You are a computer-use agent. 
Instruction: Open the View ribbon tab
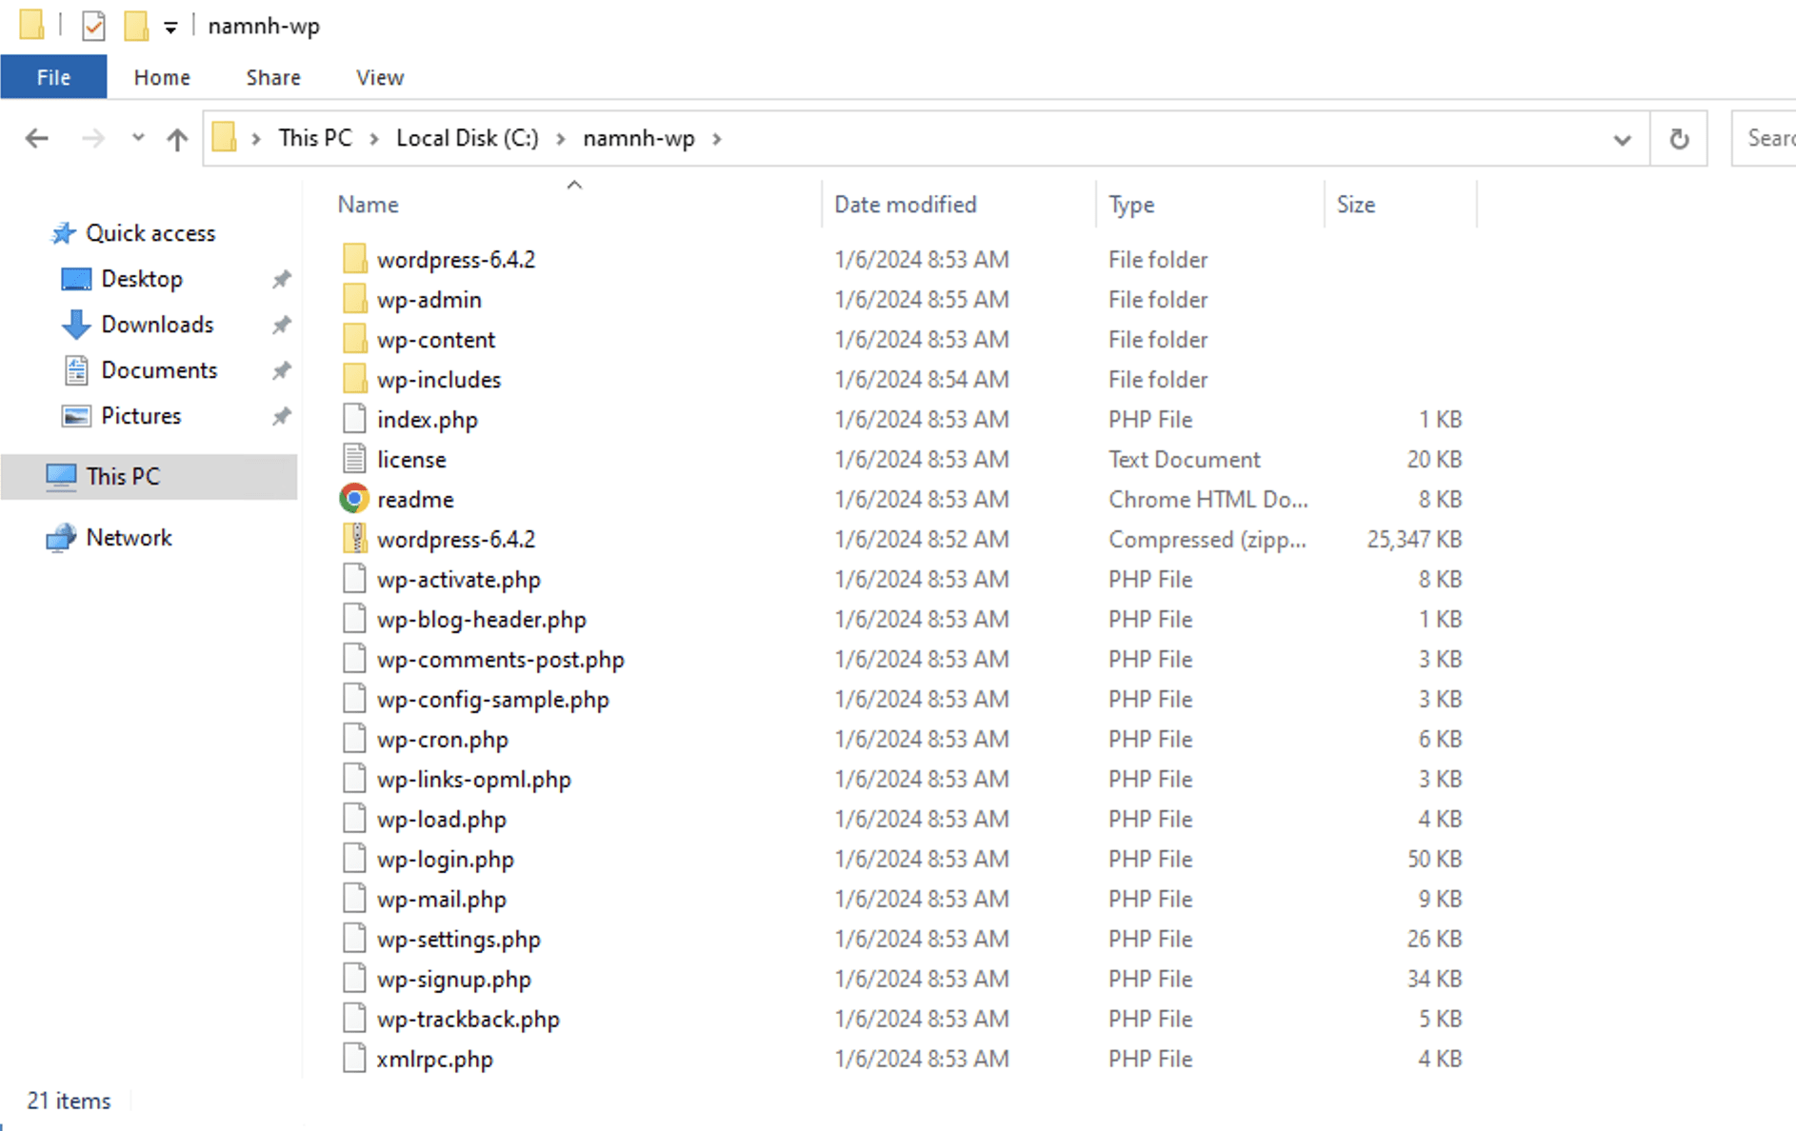(x=380, y=77)
